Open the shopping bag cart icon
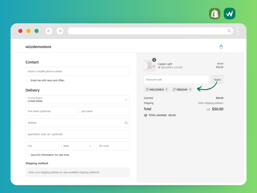Image resolution: width=257 pixels, height=193 pixels. (x=221, y=46)
